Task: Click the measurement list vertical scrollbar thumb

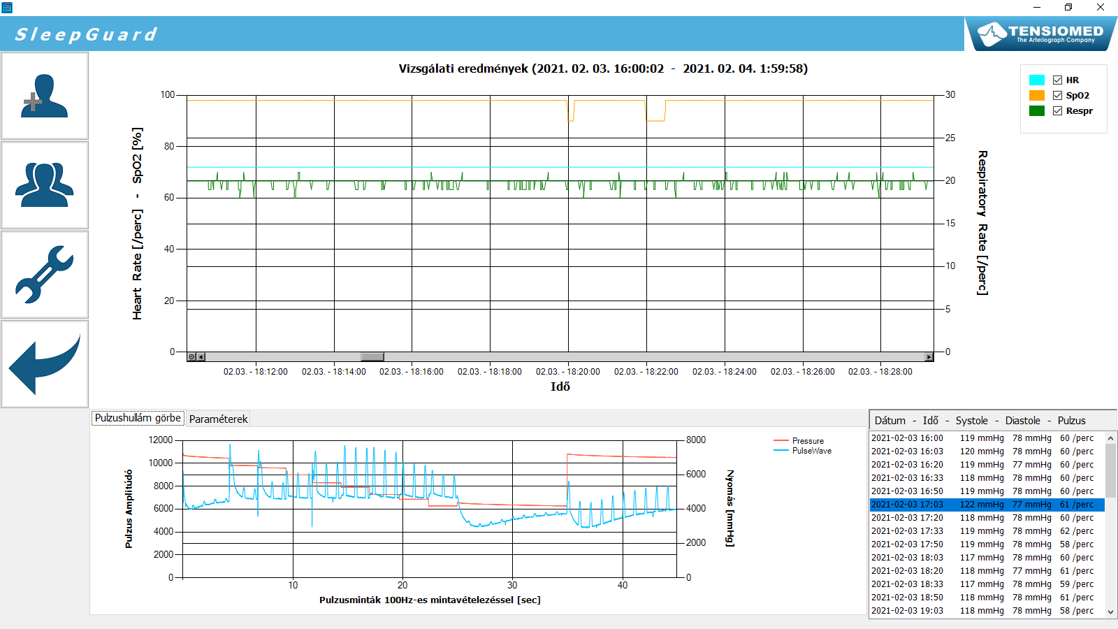Action: pyautogui.click(x=1110, y=470)
